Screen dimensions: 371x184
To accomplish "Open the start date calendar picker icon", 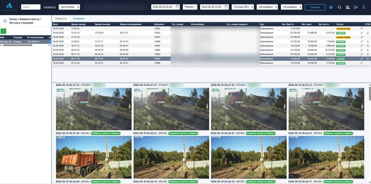I will click(177, 7).
